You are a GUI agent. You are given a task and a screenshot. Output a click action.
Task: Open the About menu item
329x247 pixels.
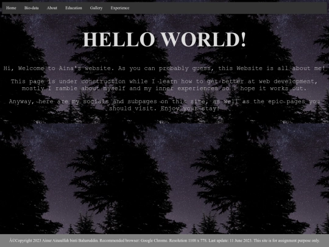pos(52,8)
